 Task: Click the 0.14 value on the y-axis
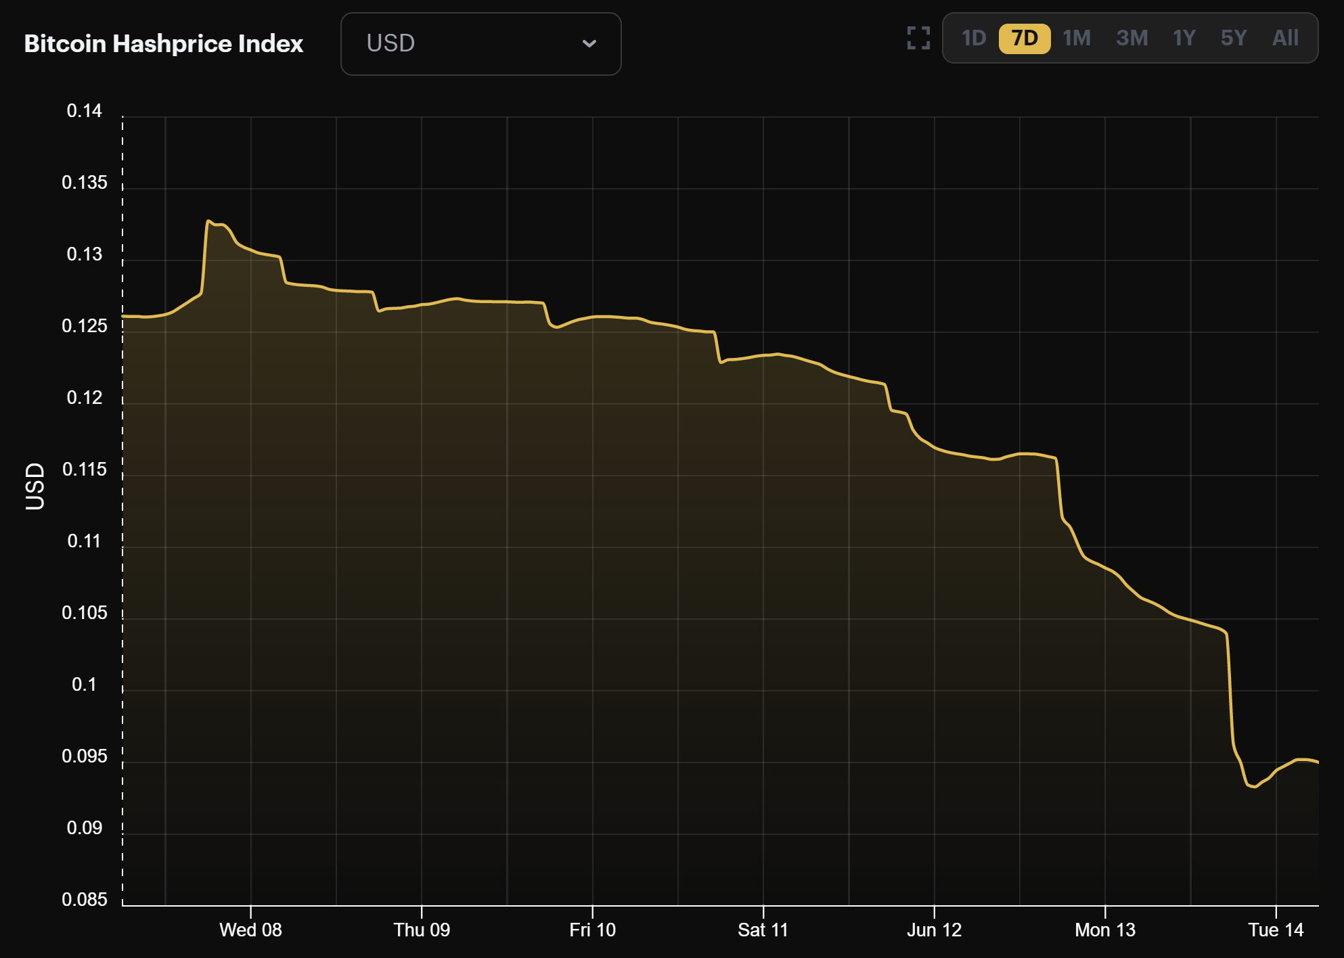coord(85,110)
